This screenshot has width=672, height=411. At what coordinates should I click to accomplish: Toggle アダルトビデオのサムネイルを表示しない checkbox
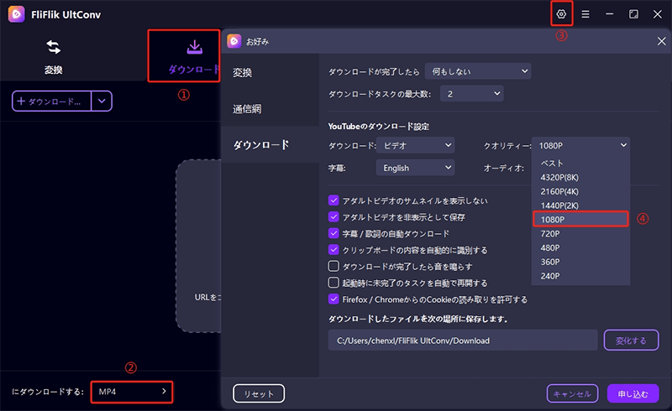[x=333, y=200]
